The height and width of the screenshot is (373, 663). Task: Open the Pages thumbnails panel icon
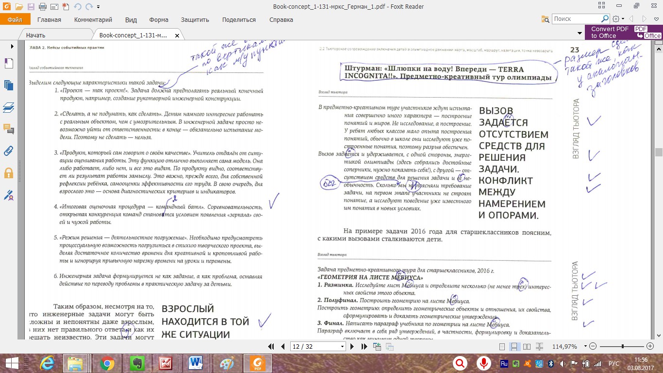pyautogui.click(x=8, y=85)
